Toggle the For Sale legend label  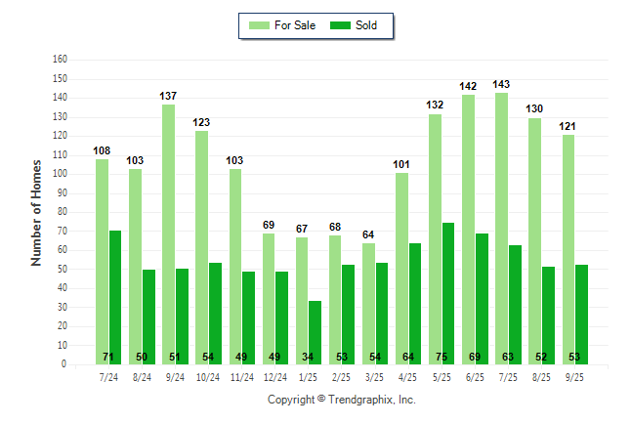coord(296,25)
